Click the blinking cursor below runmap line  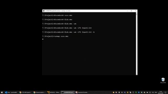click(x=43, y=39)
